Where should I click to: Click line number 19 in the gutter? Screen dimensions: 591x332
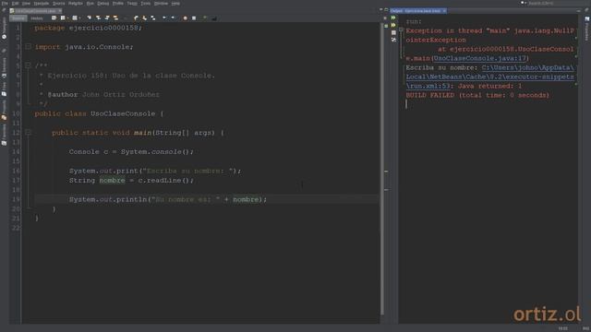(x=16, y=199)
